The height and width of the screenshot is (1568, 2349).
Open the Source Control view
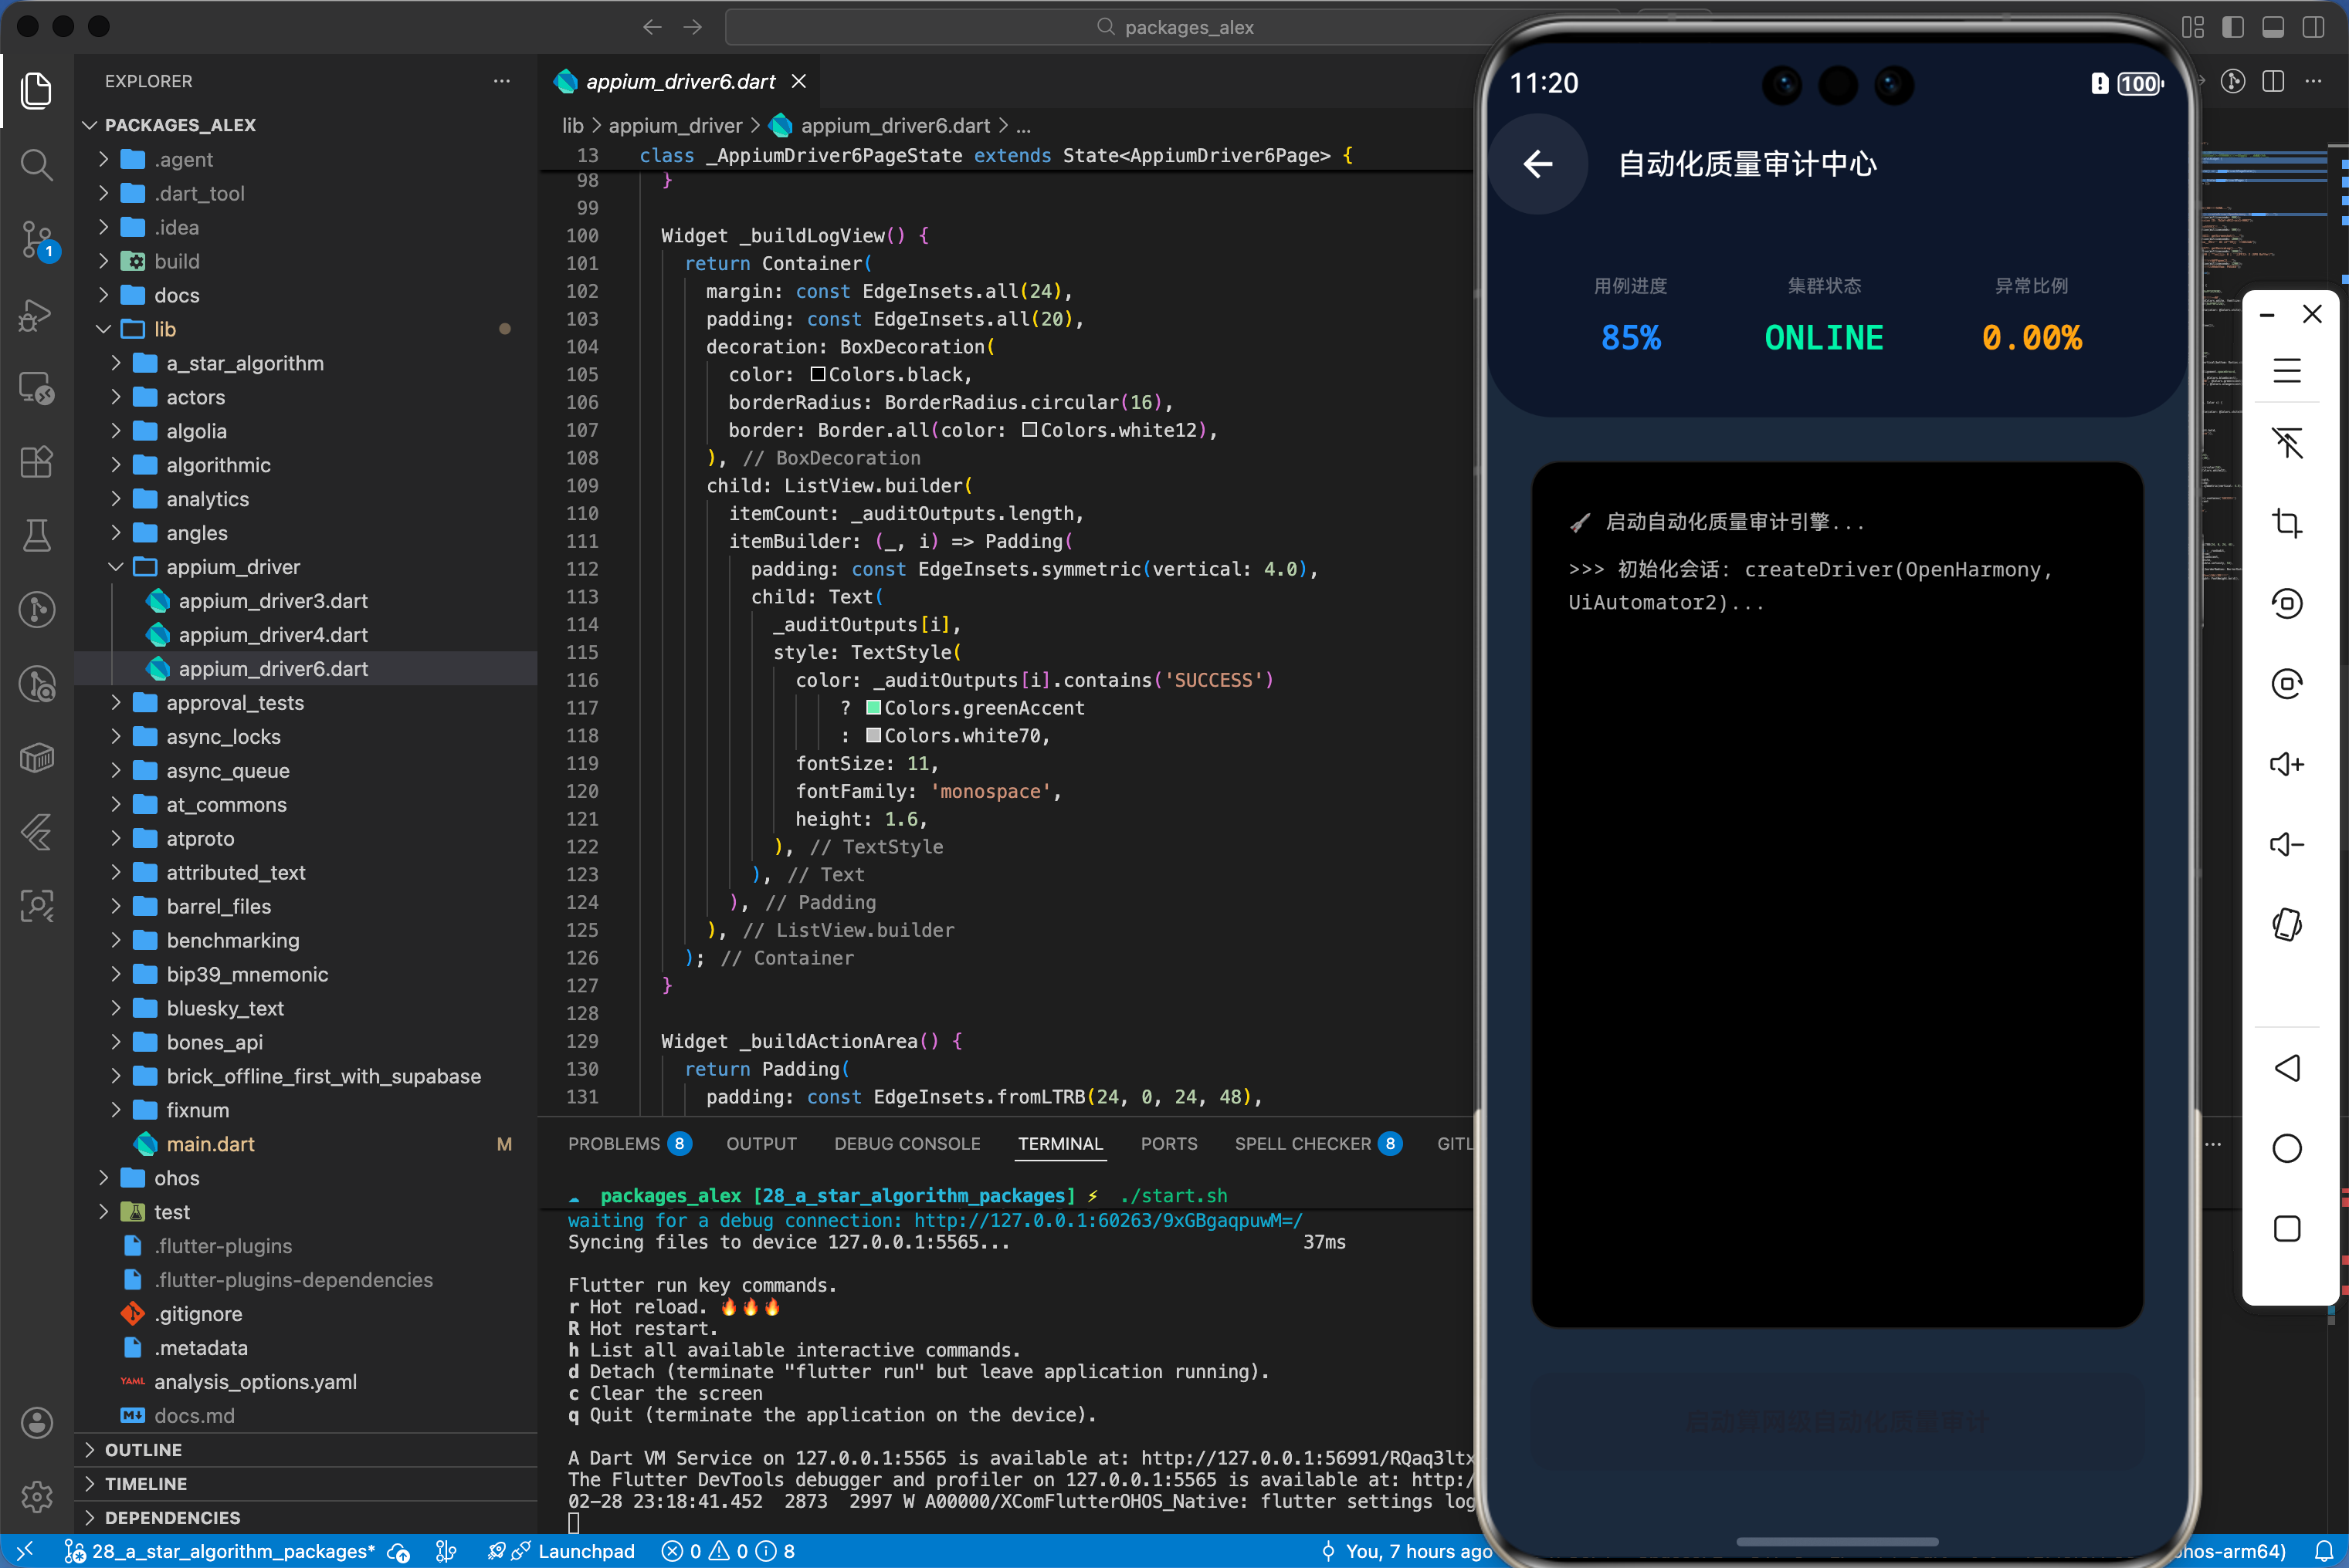click(37, 240)
